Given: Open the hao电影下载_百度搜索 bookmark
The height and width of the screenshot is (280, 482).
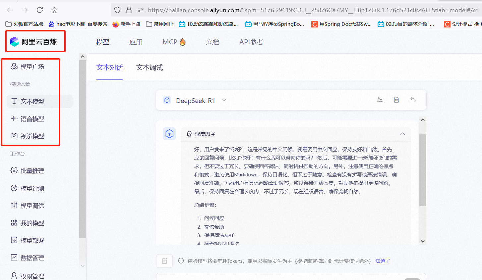Looking at the screenshot, I should point(78,24).
